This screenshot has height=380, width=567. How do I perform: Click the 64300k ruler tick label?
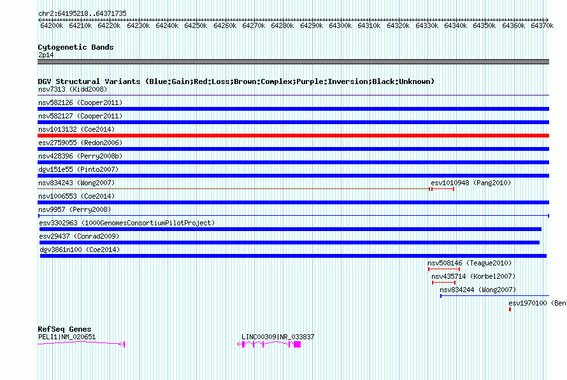point(340,25)
